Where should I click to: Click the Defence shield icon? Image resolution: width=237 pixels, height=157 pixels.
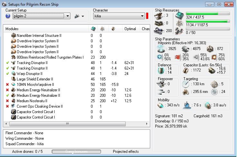tap(161, 70)
